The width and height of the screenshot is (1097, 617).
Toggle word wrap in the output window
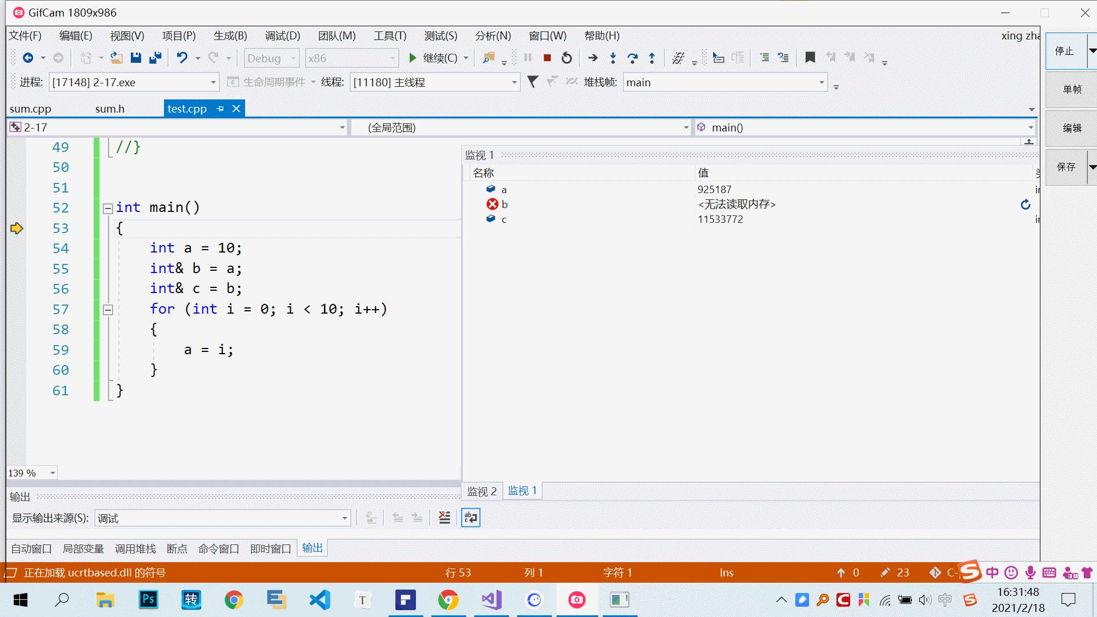pos(470,517)
